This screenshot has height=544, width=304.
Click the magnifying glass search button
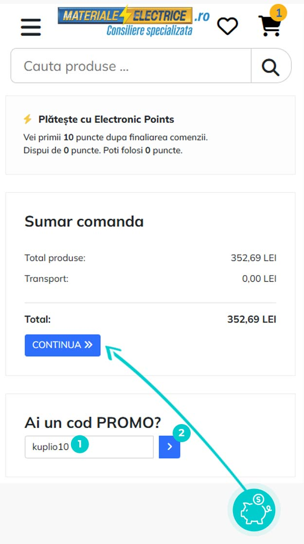click(271, 66)
